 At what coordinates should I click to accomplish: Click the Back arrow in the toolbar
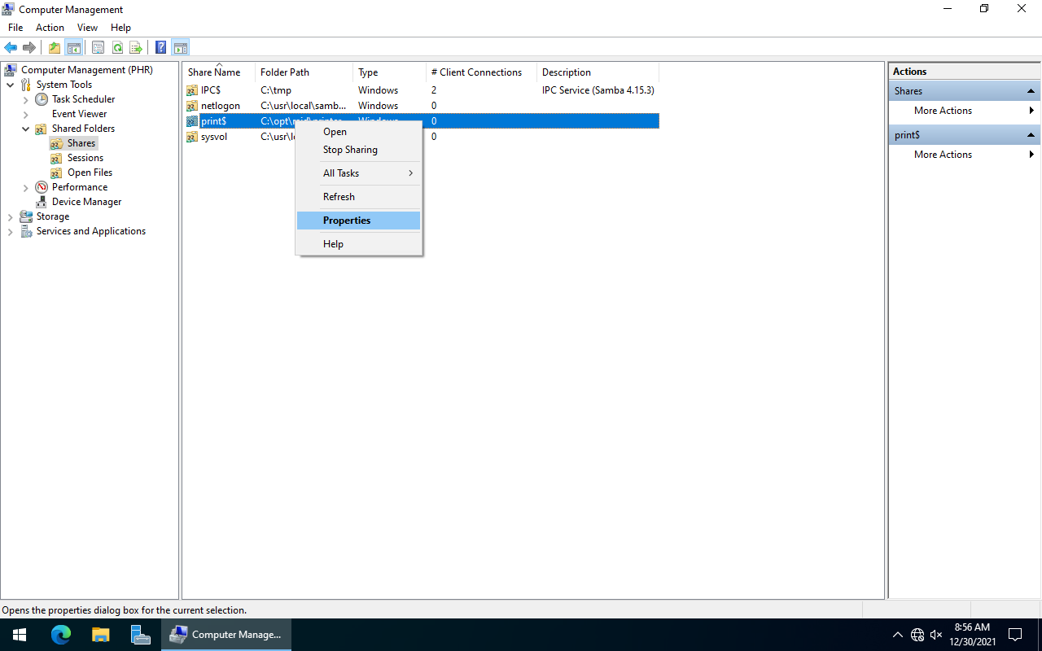click(x=11, y=48)
